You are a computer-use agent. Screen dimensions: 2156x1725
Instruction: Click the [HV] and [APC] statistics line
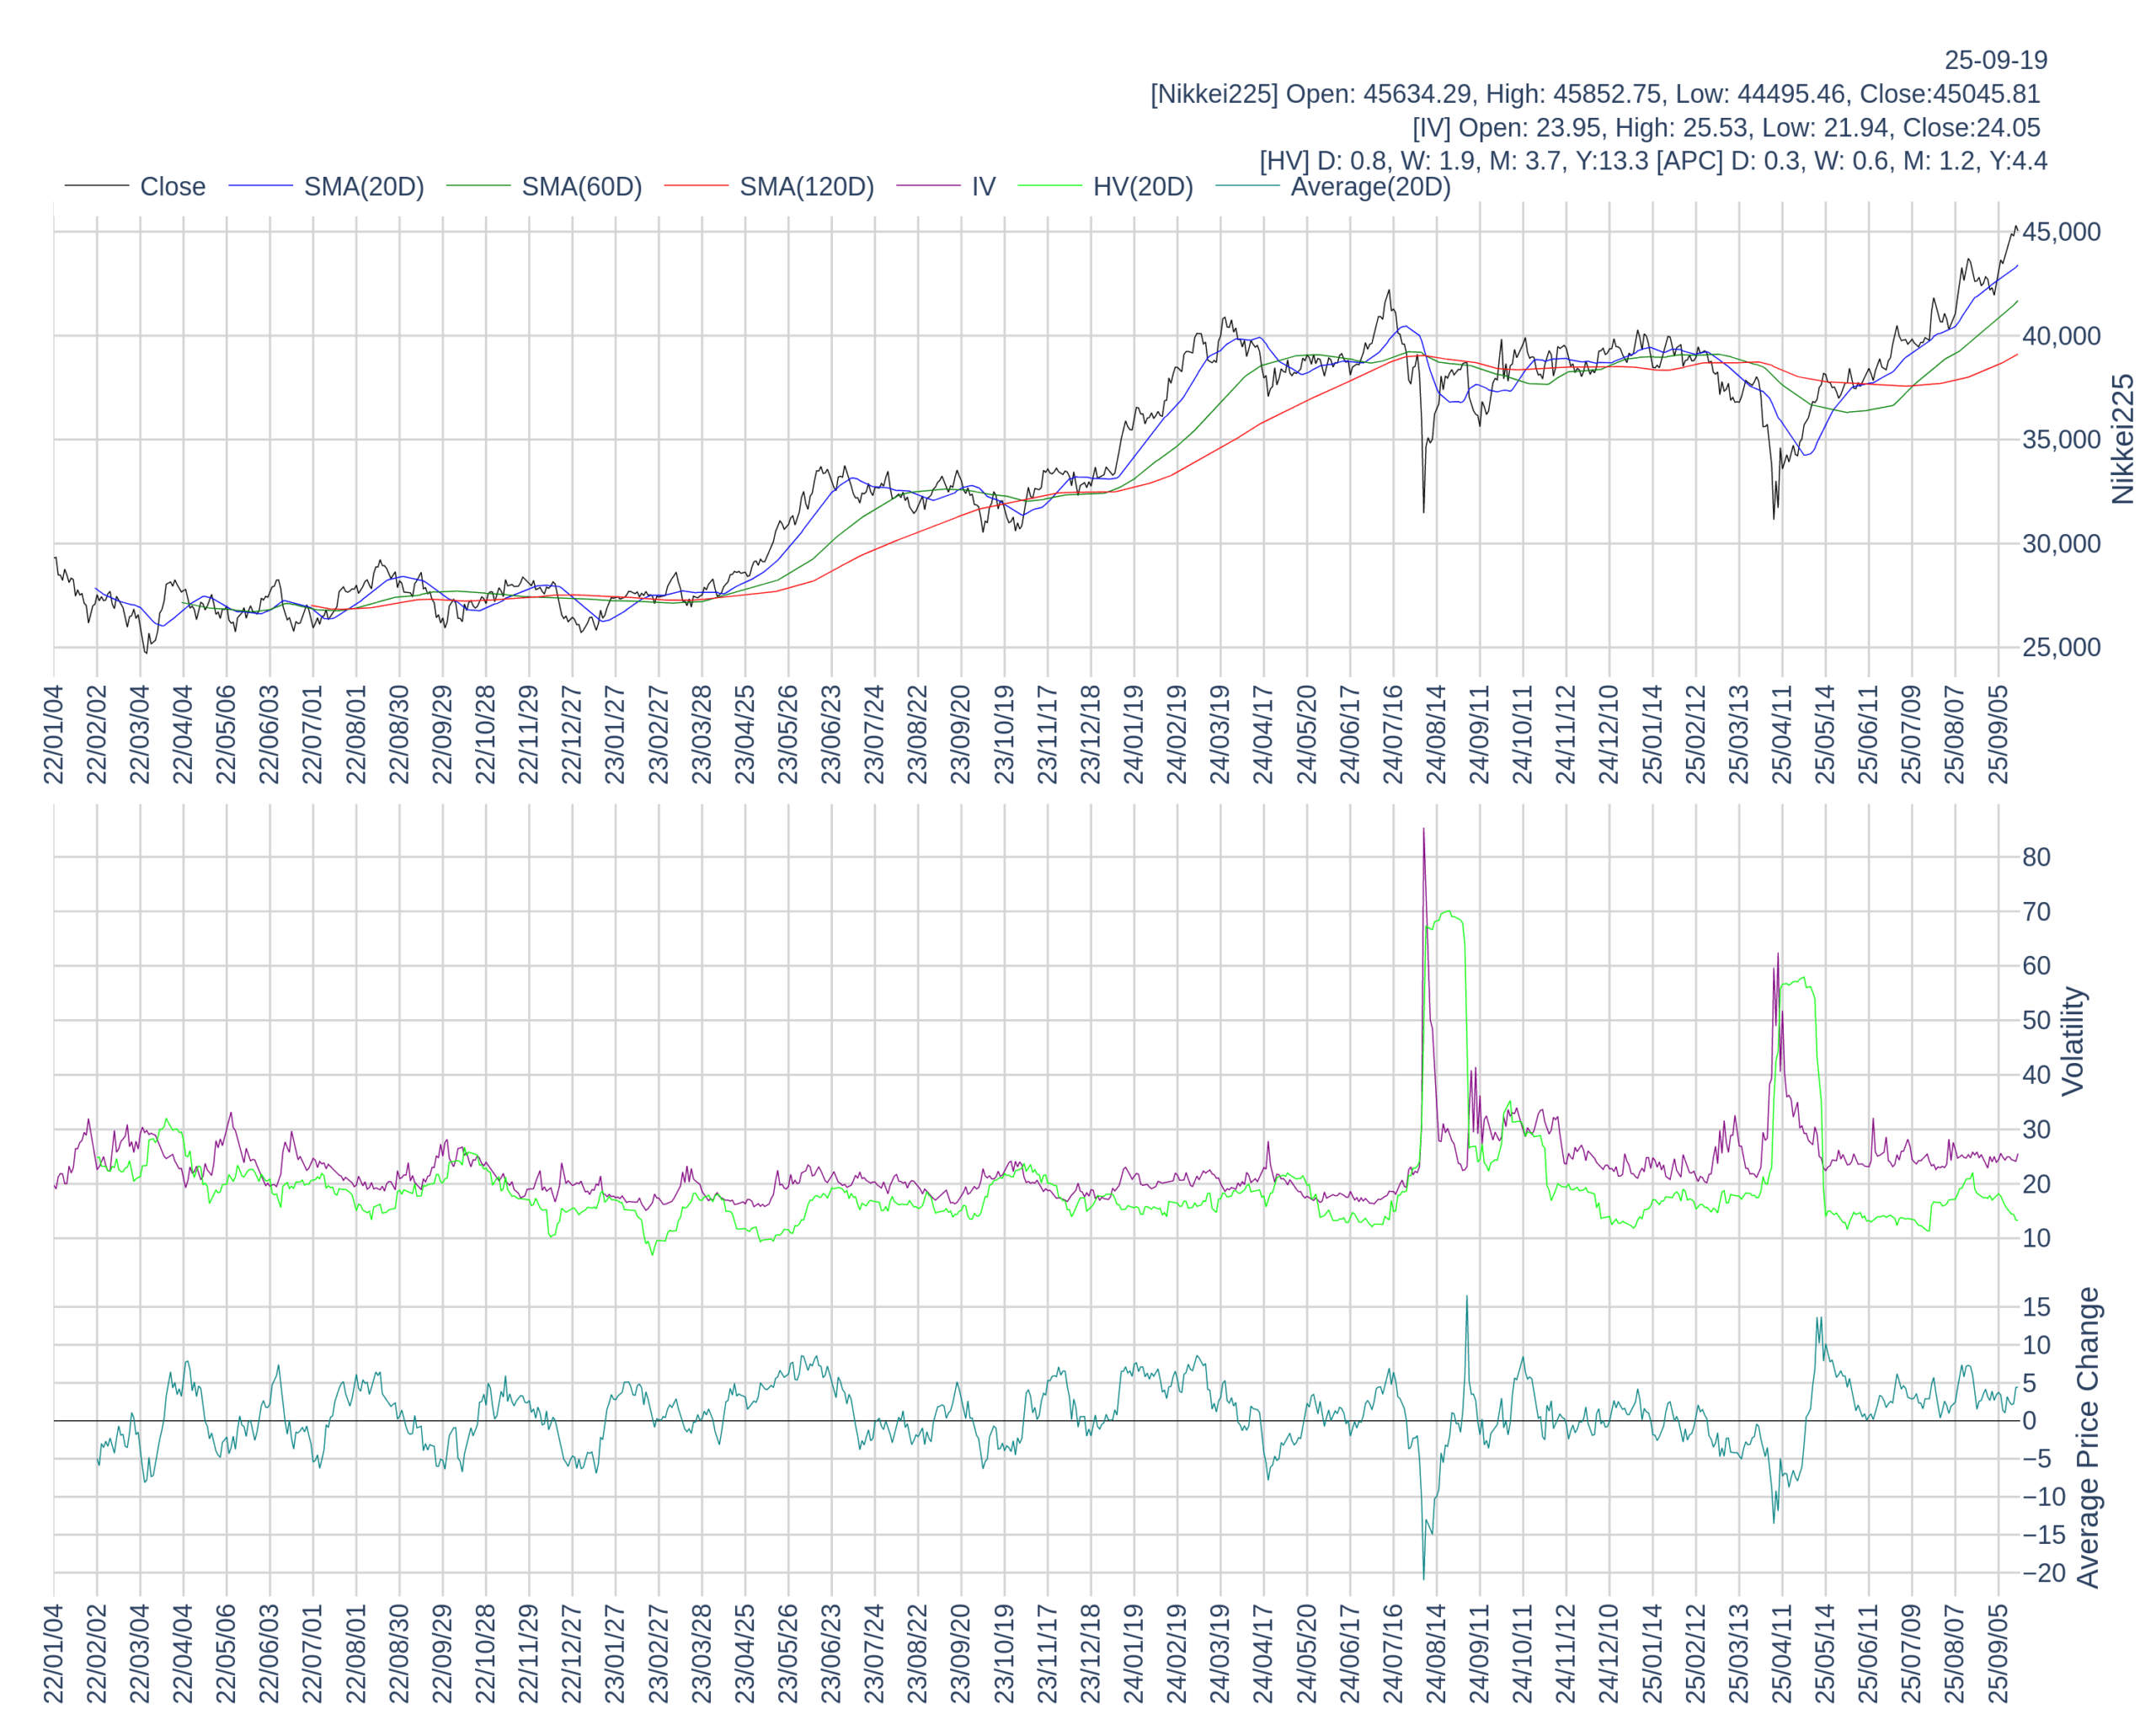1652,161
